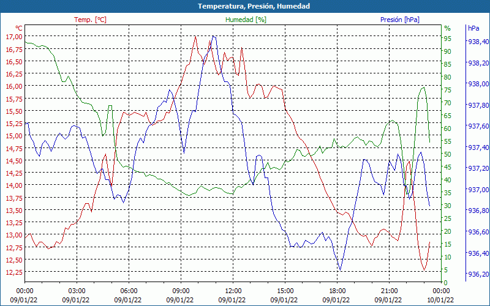
Task: Click the 15:00 time axis label
Action: click(285, 291)
